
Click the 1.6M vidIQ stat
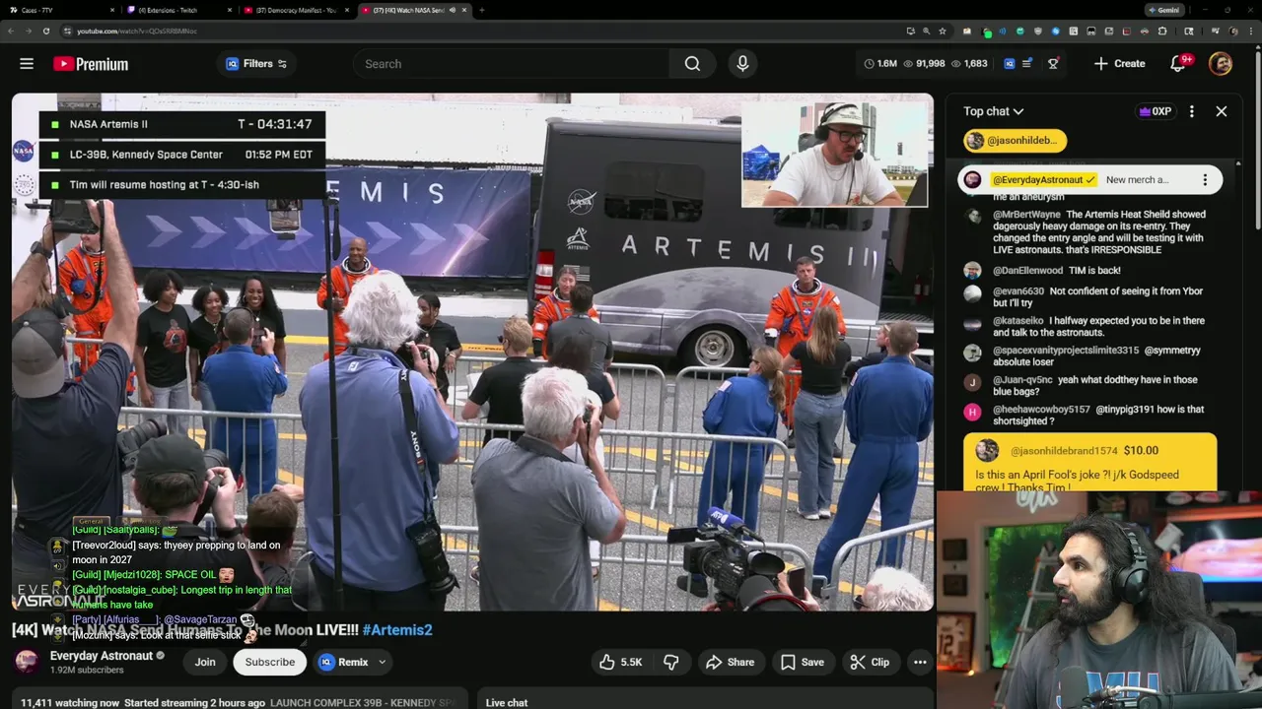(880, 64)
